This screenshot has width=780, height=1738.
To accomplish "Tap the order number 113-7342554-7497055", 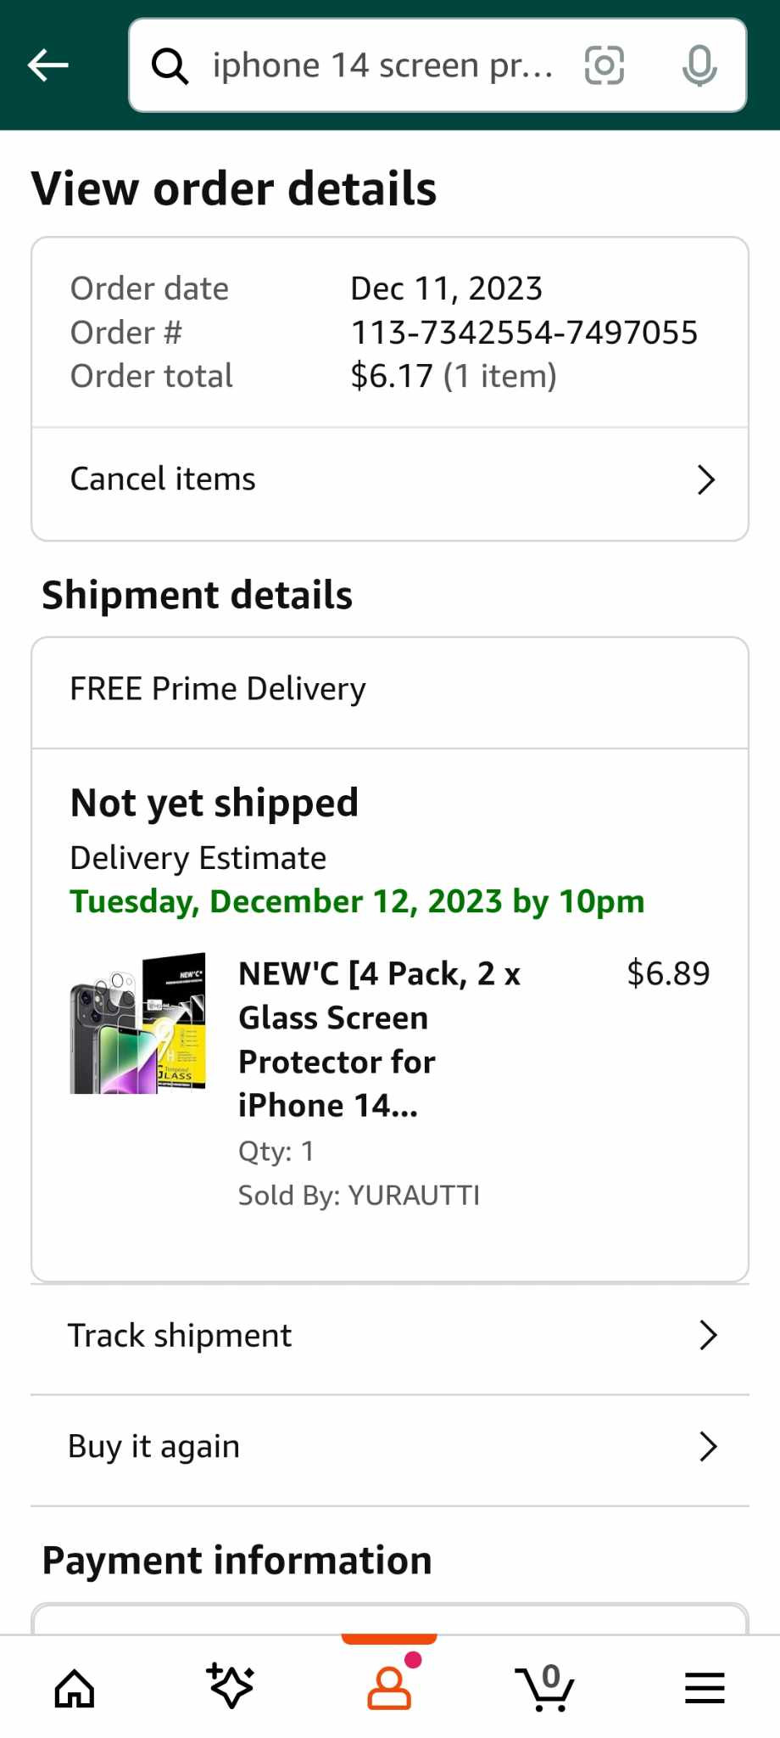I will 524,333.
